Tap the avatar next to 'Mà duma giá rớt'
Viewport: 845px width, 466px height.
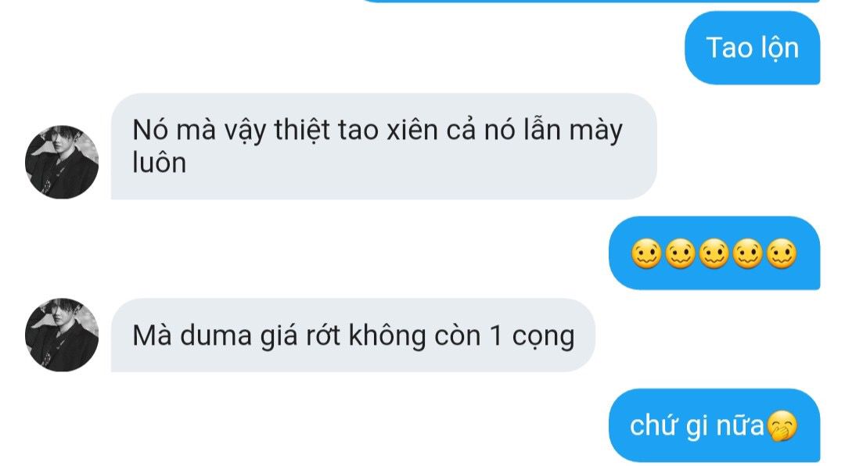point(62,335)
